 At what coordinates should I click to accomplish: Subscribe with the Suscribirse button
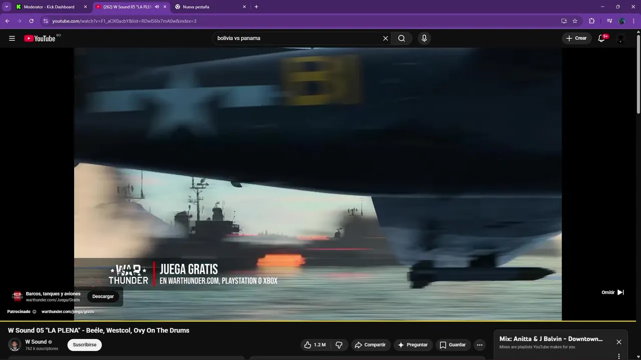coord(85,345)
